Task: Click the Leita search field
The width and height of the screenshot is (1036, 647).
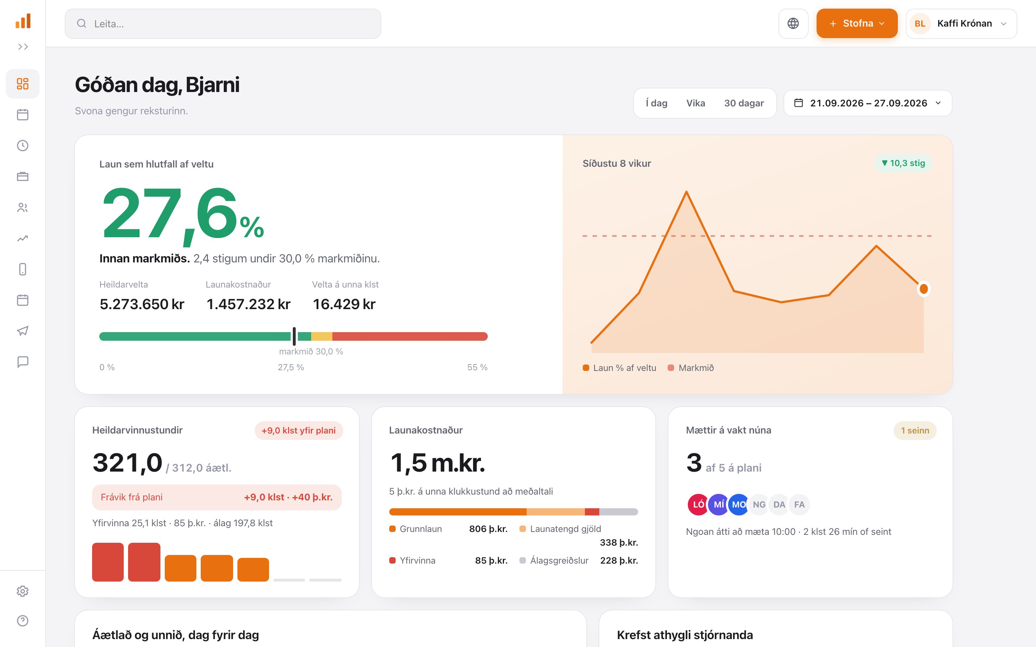Action: point(223,23)
